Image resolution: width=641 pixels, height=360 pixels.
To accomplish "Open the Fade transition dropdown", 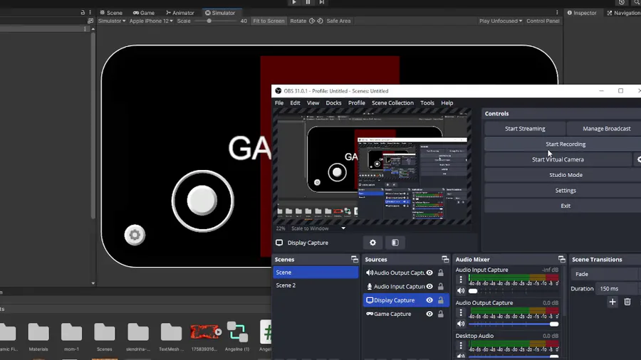I will [605, 275].
